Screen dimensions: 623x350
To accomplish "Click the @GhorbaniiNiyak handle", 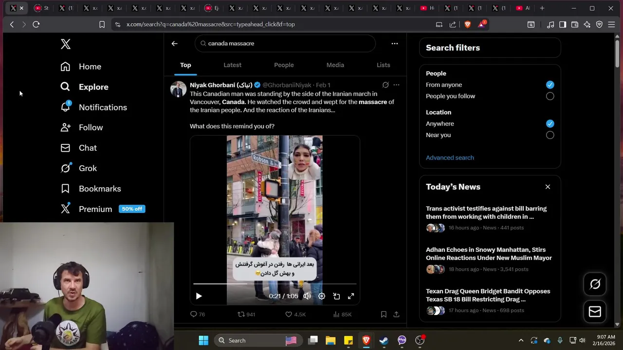I will pos(287,85).
